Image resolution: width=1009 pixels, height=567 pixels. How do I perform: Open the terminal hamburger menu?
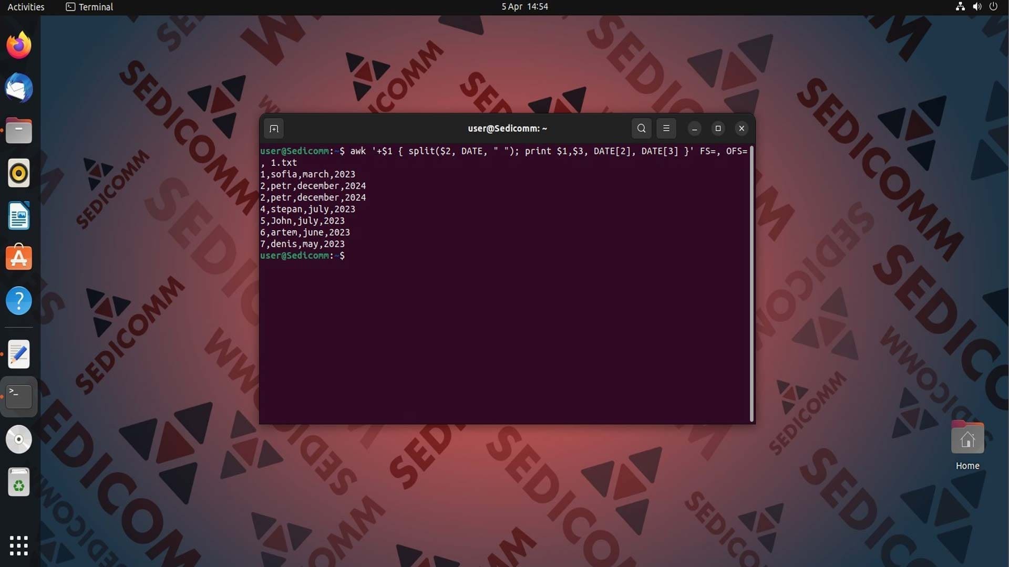click(x=666, y=129)
